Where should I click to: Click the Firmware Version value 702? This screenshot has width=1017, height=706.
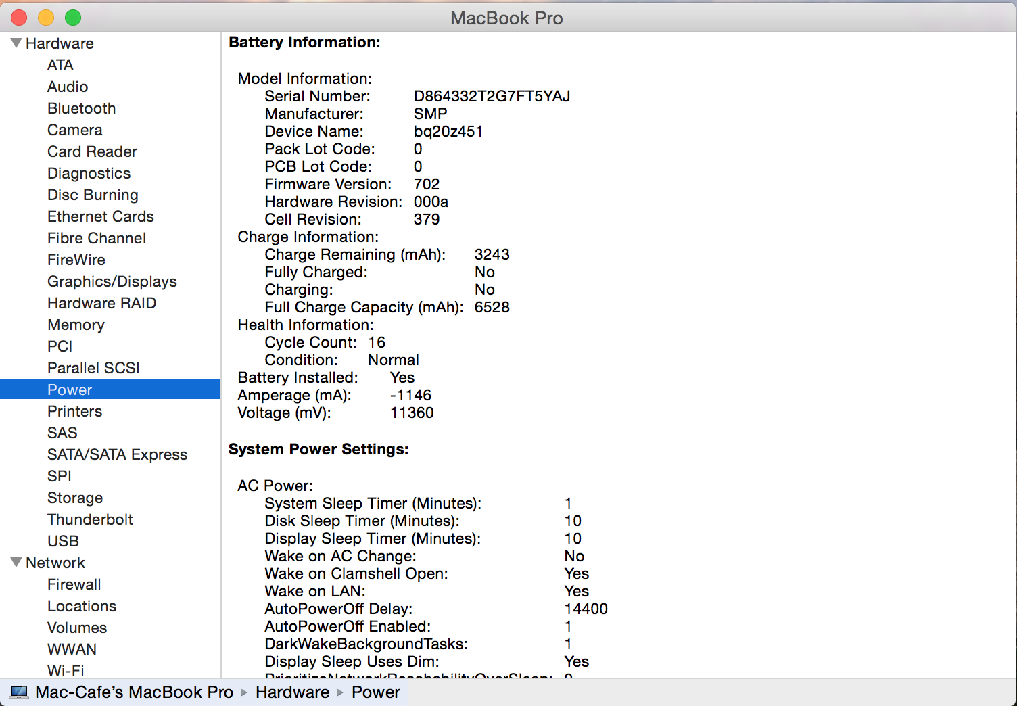click(427, 184)
